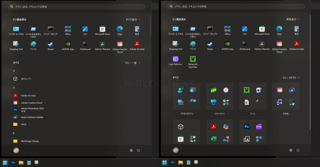Image resolution: width=320 pixels, height=167 pixels.
Task: Open settings gear in the left Start menu
Action: 131,150
